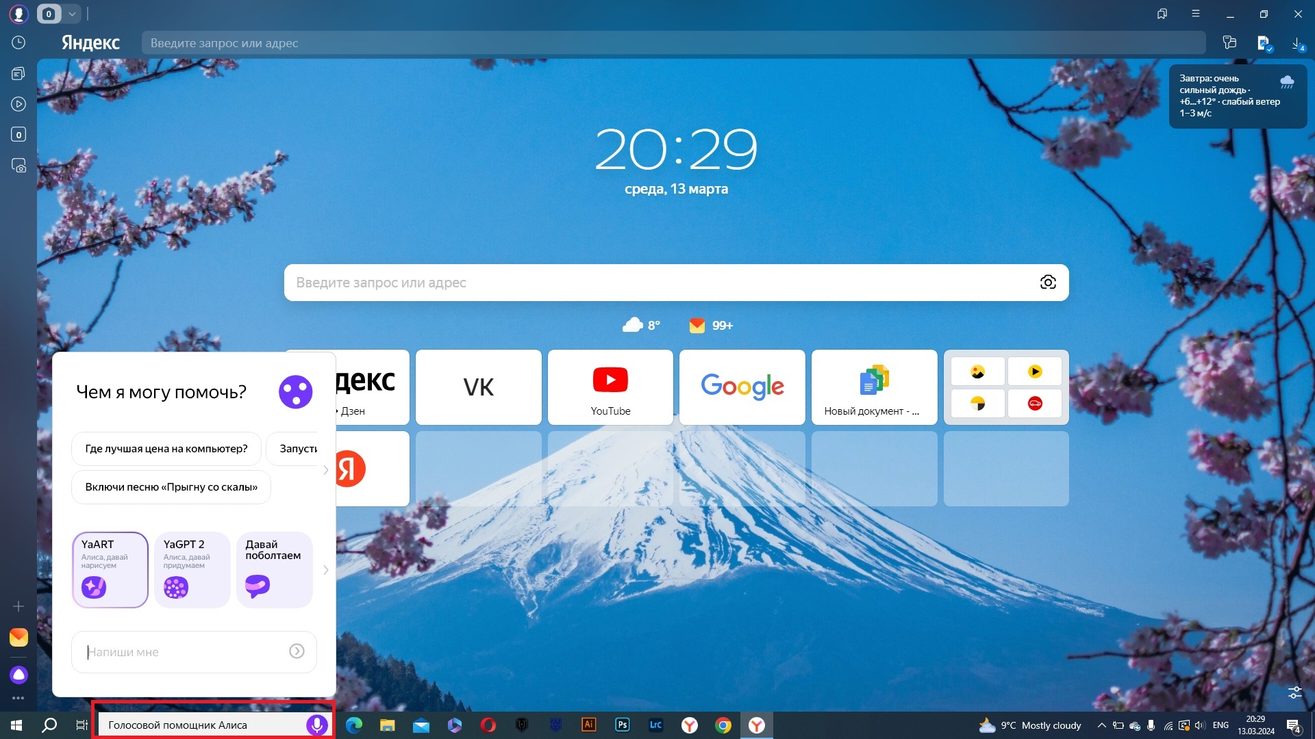Open the VK tile

tap(478, 387)
